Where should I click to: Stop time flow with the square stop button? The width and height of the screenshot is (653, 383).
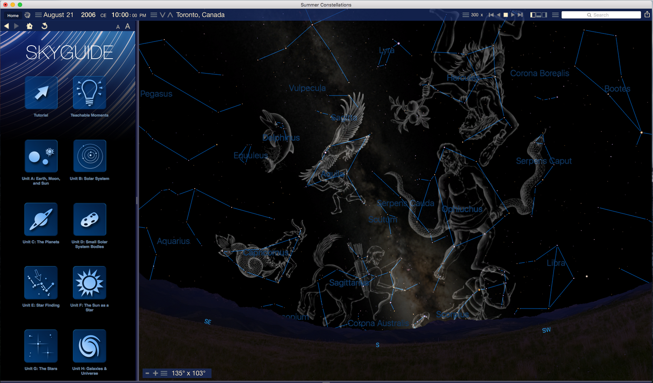click(506, 15)
